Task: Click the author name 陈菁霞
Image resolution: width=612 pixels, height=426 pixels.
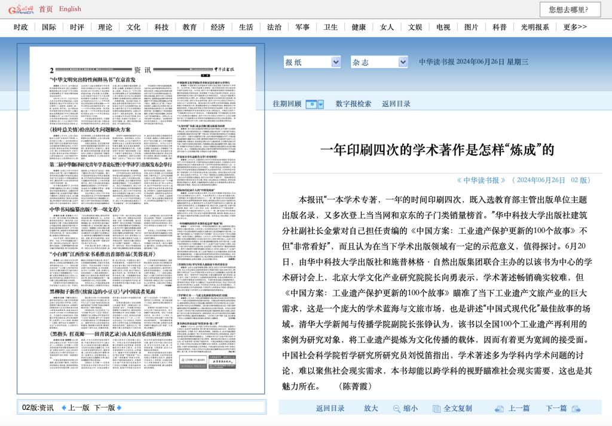Action: point(355,386)
